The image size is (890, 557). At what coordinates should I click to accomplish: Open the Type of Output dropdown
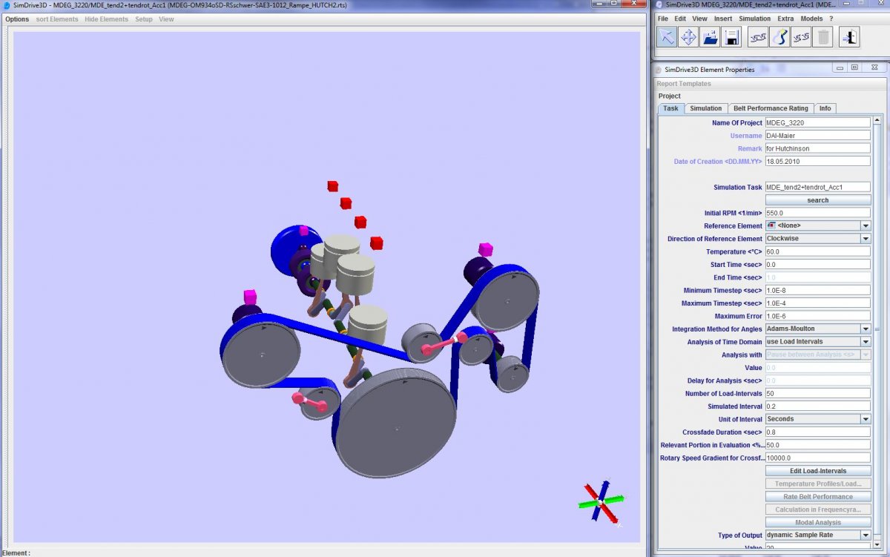[x=866, y=535]
